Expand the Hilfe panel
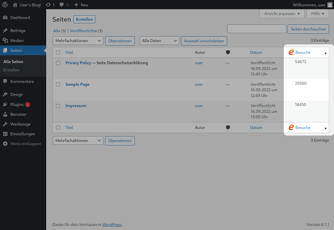 tap(318, 14)
